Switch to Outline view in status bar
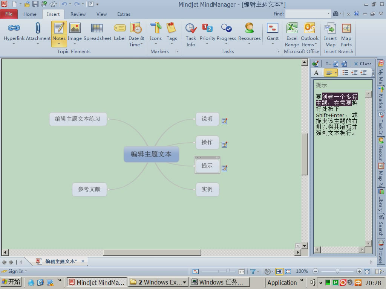Image resolution: width=386 pixels, height=289 pixels. click(x=288, y=271)
